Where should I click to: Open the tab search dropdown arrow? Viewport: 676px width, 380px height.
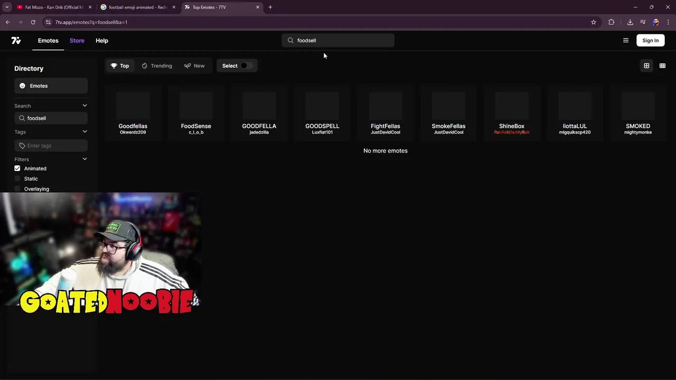click(7, 7)
